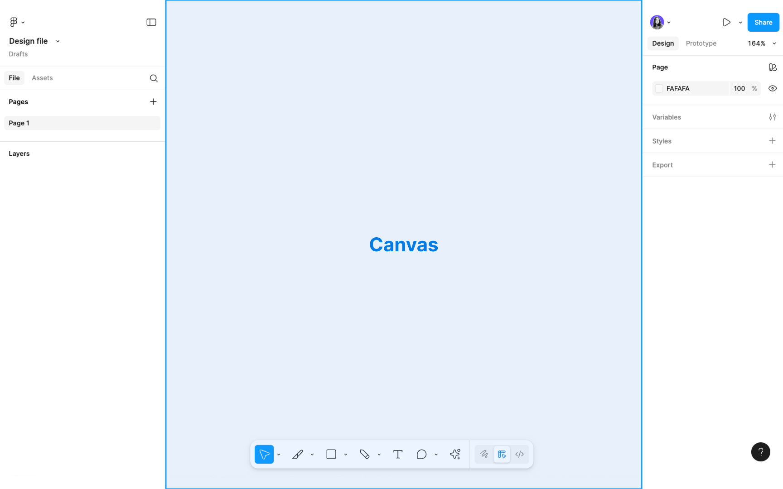Viewport: 783px width, 489px height.
Task: Expand the Rectangle tool options chevron
Action: pyautogui.click(x=346, y=454)
